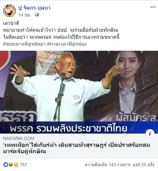158x171 pixels.
Task: Open the article headline 'เทพเทือก' link
Action: (76, 148)
